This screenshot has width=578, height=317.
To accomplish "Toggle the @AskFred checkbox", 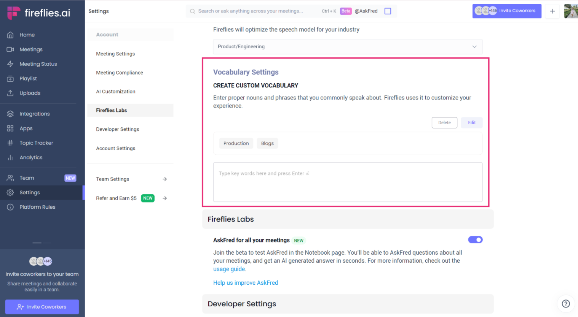I will coord(388,11).
